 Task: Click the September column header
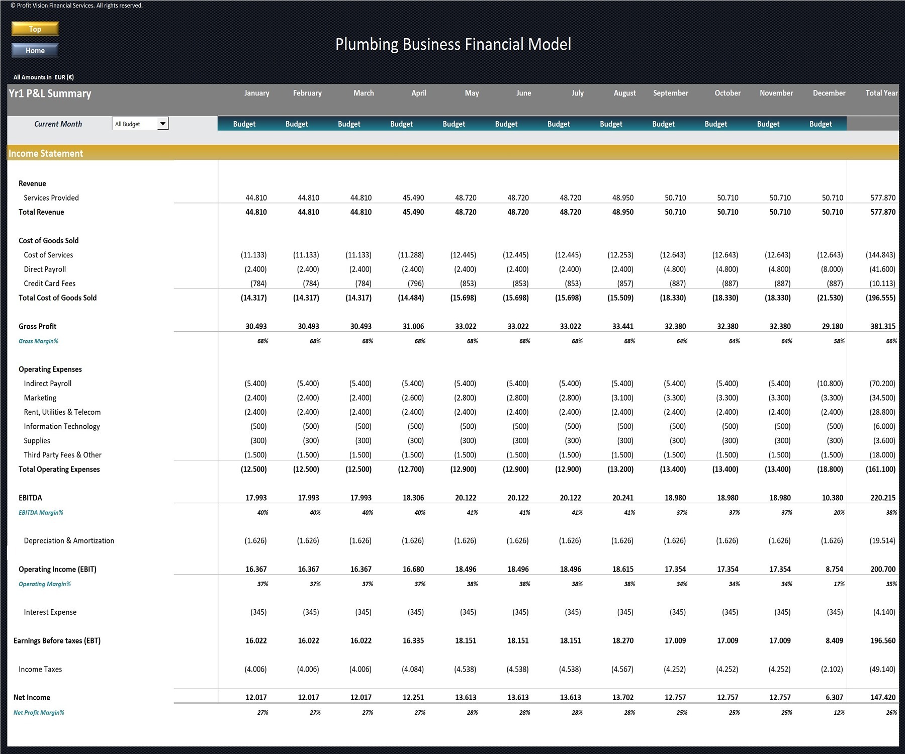671,93
